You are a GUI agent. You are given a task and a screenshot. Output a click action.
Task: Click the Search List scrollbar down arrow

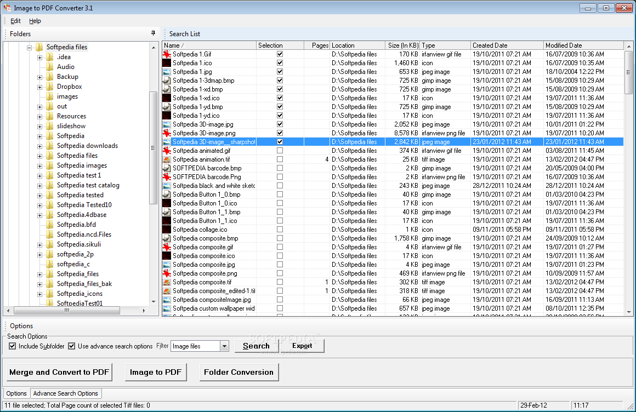(629, 312)
